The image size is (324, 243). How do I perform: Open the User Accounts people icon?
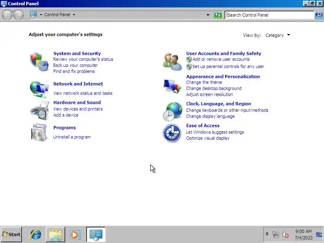click(x=173, y=62)
